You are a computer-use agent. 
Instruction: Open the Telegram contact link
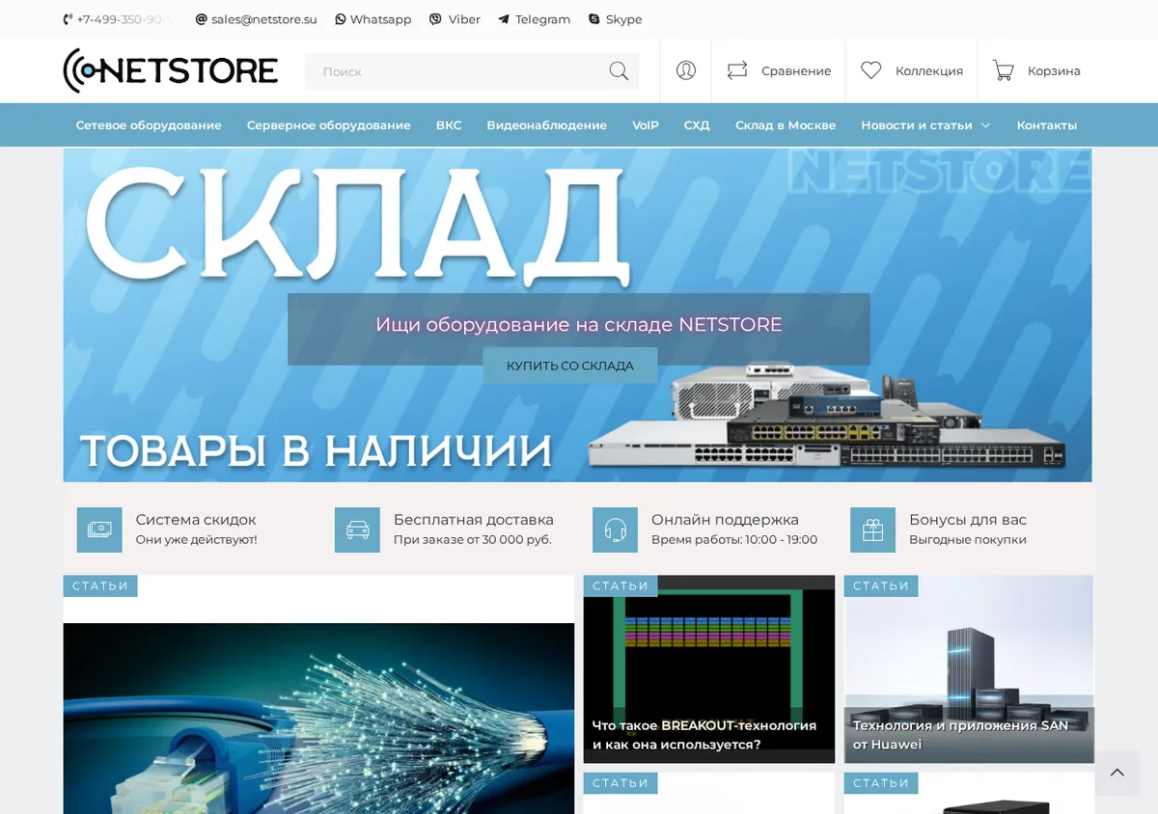534,19
